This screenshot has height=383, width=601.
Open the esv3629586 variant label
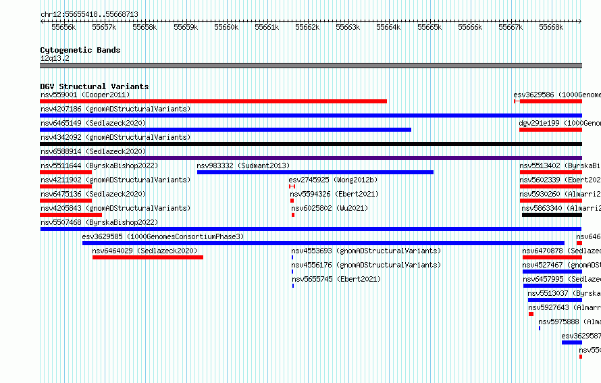557,95
